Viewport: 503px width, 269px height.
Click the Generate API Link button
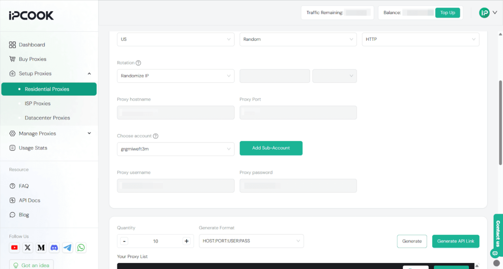click(455, 241)
